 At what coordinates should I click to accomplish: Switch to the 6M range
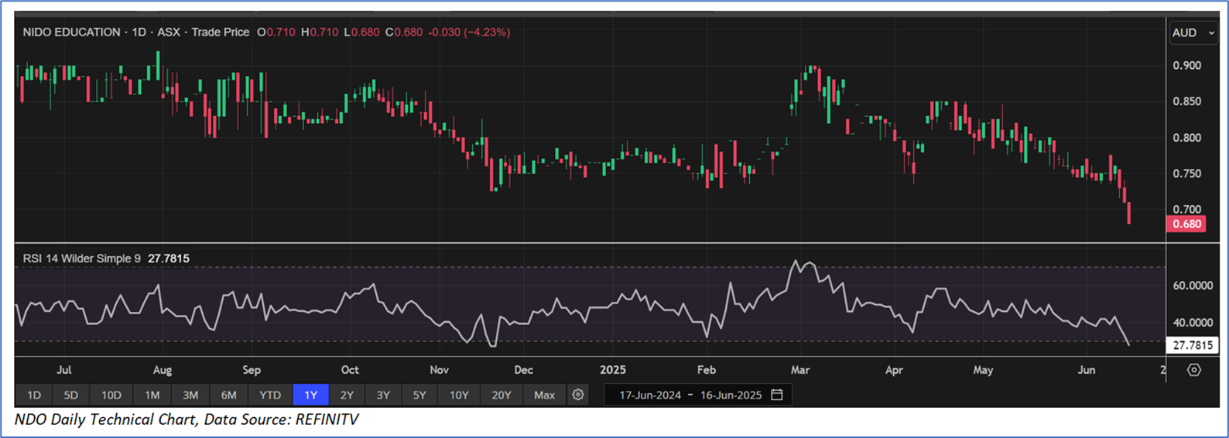pyautogui.click(x=228, y=395)
